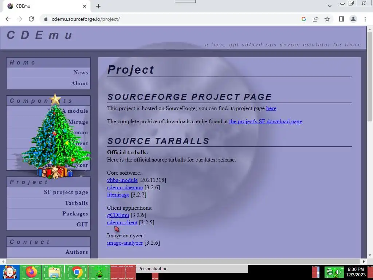
Task: Click the scrollbar up arrow
Action: (x=370, y=29)
